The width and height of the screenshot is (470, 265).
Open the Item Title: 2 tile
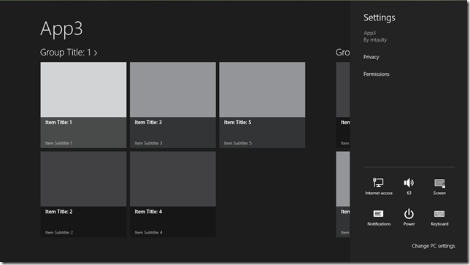(83, 194)
